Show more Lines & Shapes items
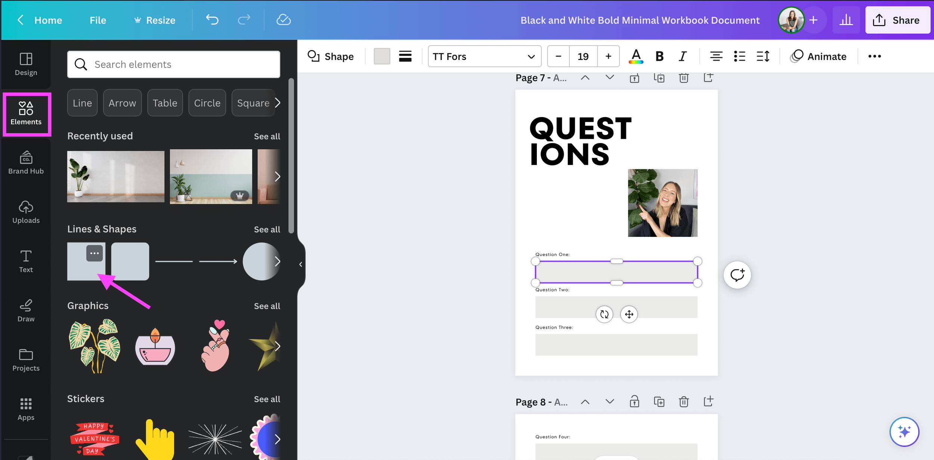 tap(277, 262)
